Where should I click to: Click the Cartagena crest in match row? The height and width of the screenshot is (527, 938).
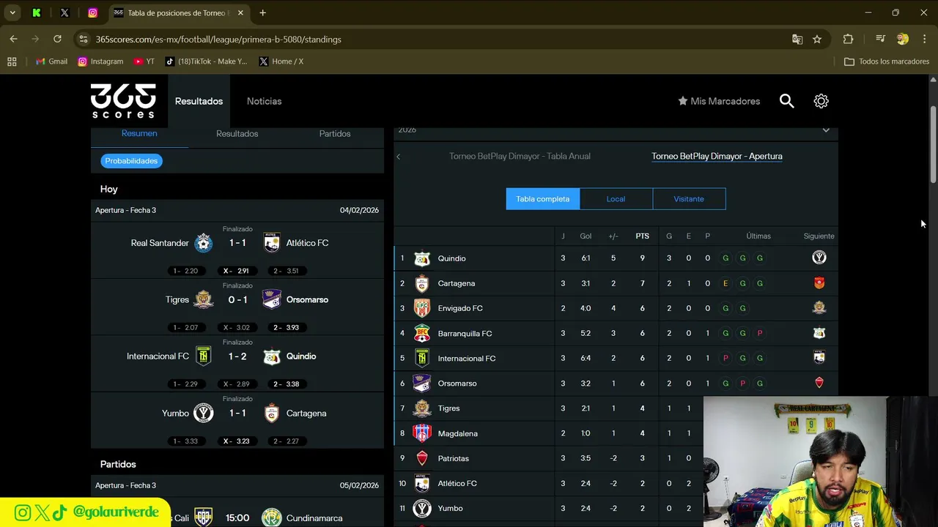pyautogui.click(x=272, y=413)
